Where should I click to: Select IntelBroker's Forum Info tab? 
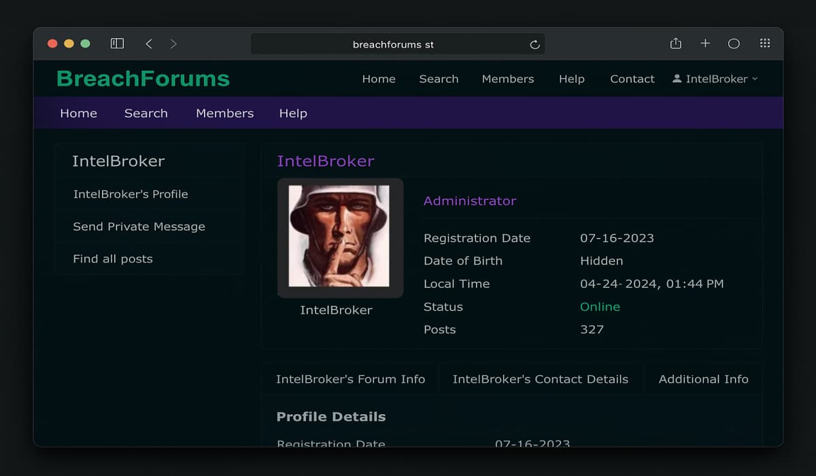350,379
